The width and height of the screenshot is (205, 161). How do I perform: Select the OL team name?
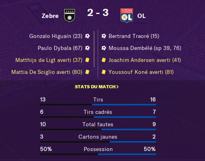[x=141, y=16]
